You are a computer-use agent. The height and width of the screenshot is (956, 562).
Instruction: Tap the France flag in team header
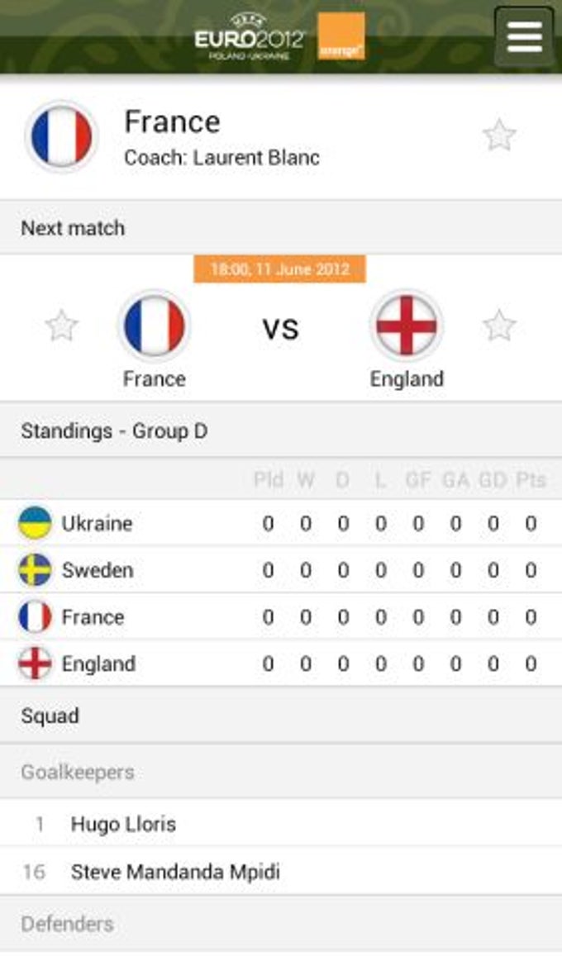tap(62, 137)
